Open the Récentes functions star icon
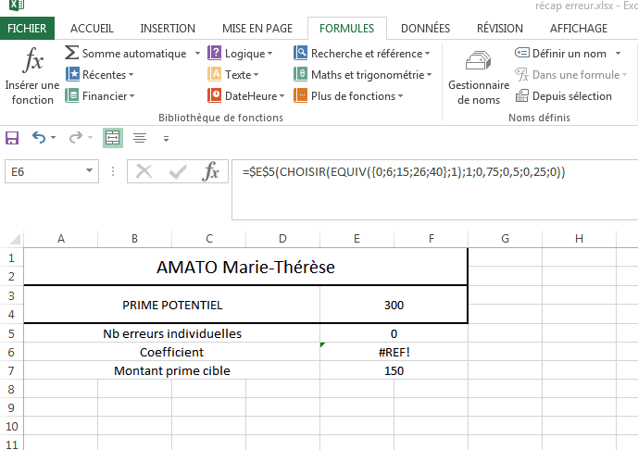This screenshot has height=450, width=638. tap(72, 74)
